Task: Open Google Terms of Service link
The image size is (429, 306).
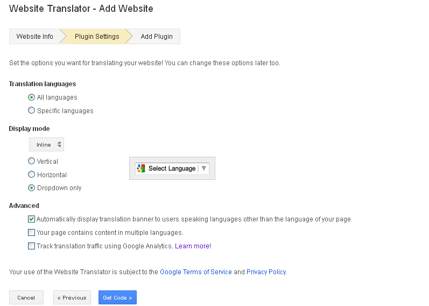Action: click(x=196, y=272)
